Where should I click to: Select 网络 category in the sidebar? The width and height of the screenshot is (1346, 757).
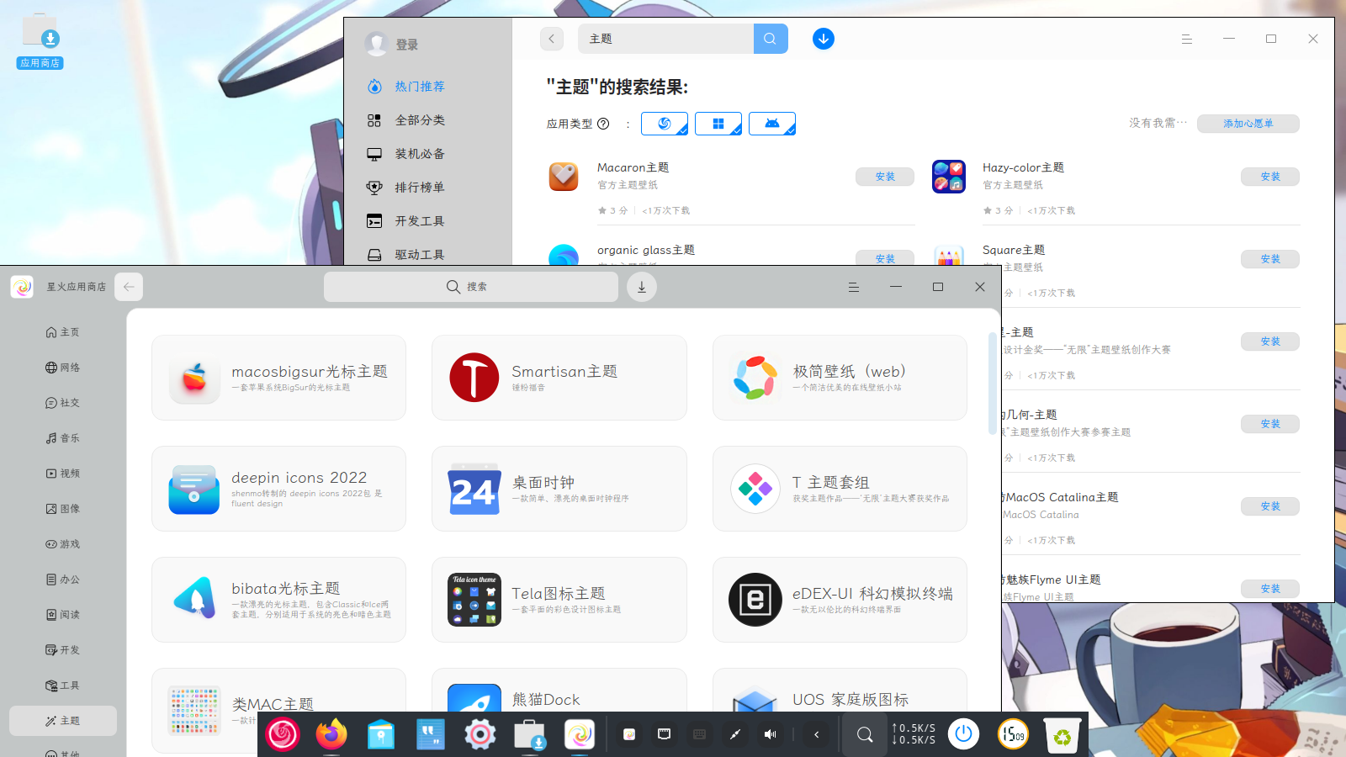pyautogui.click(x=63, y=368)
